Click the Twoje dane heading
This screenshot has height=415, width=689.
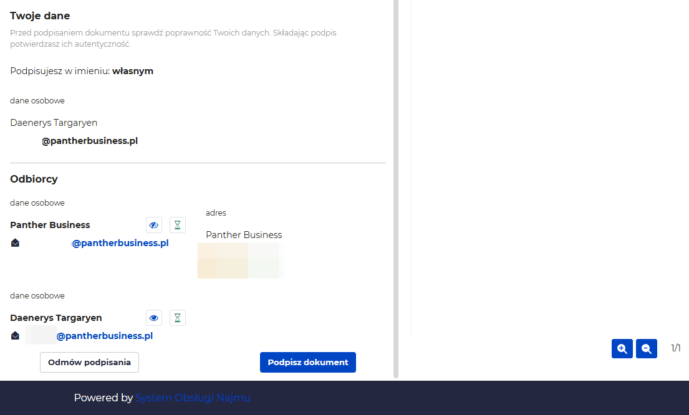pyautogui.click(x=40, y=16)
